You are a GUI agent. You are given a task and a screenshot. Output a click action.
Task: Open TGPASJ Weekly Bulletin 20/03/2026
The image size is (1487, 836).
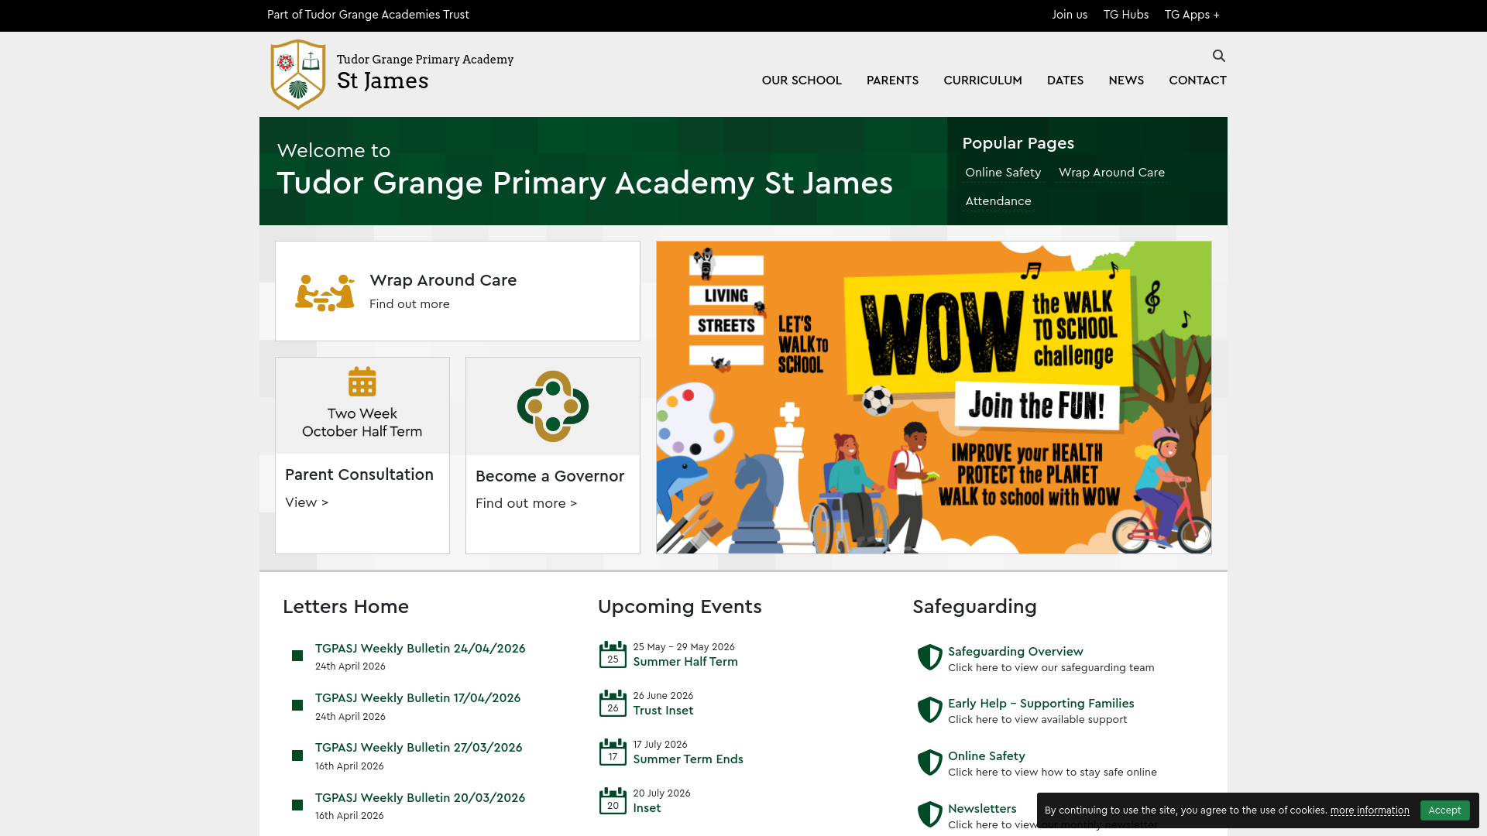click(420, 798)
